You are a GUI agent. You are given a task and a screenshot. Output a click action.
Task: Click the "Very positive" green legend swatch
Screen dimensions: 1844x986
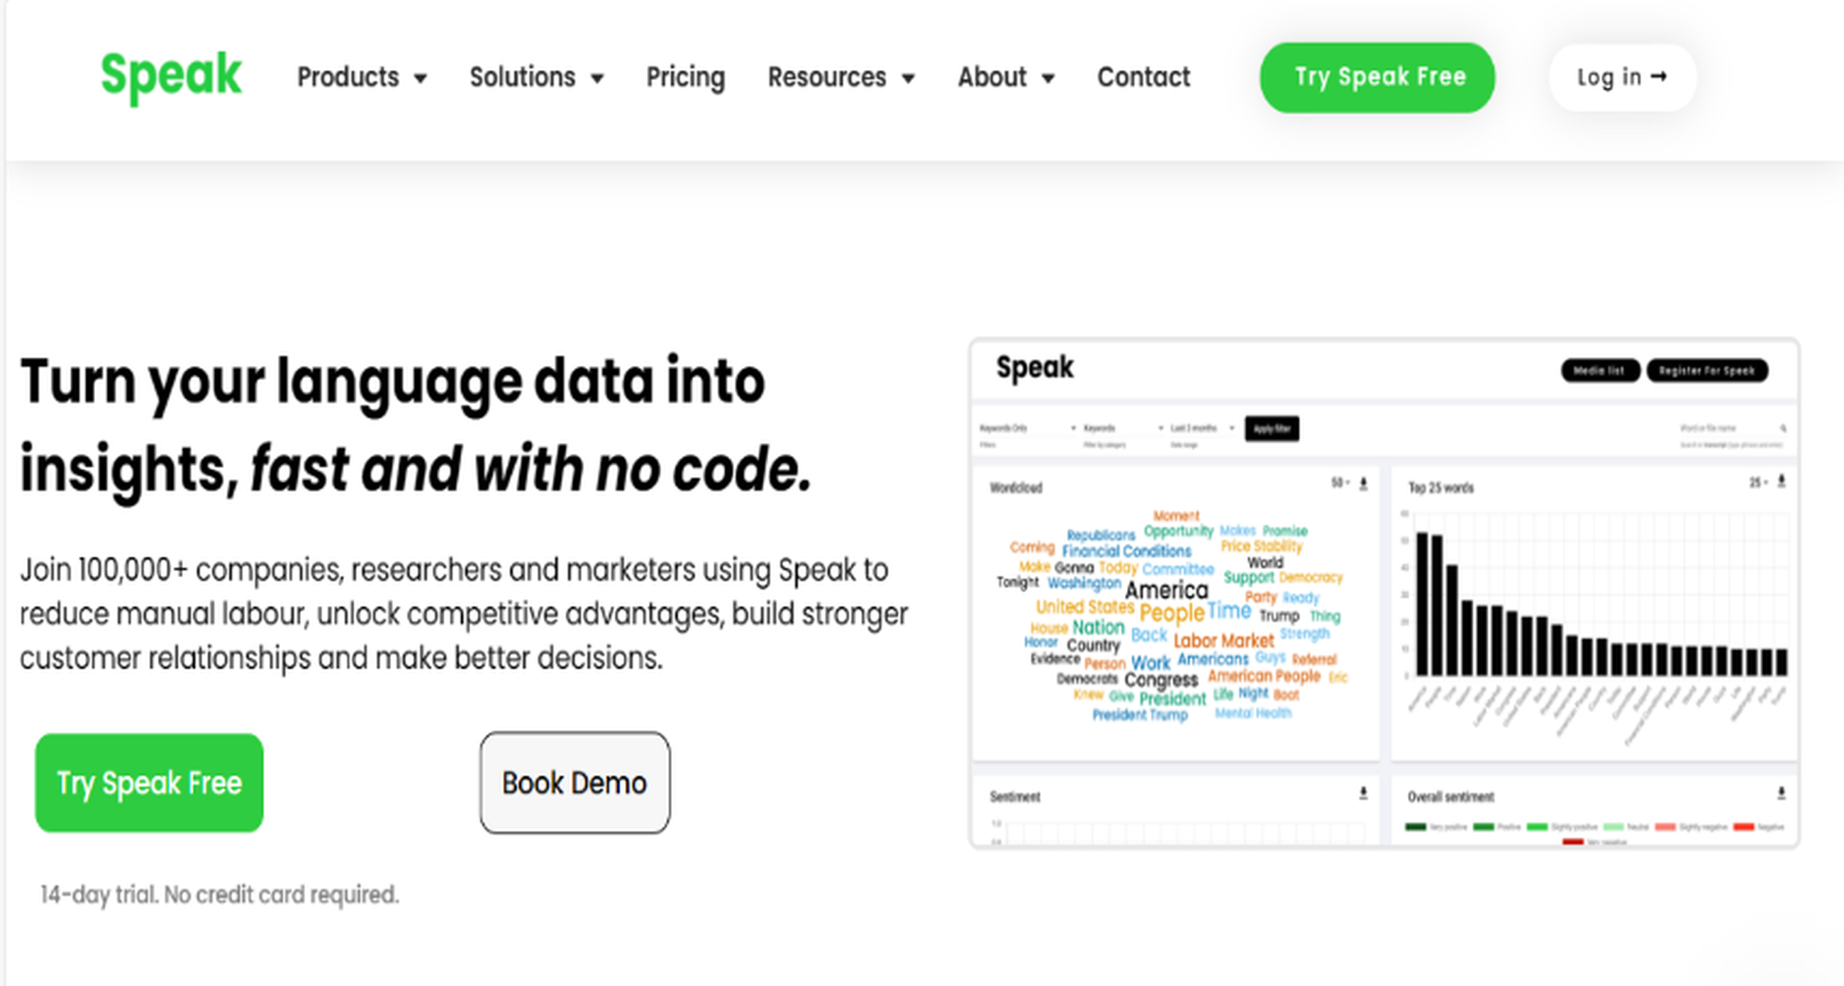click(x=1416, y=827)
